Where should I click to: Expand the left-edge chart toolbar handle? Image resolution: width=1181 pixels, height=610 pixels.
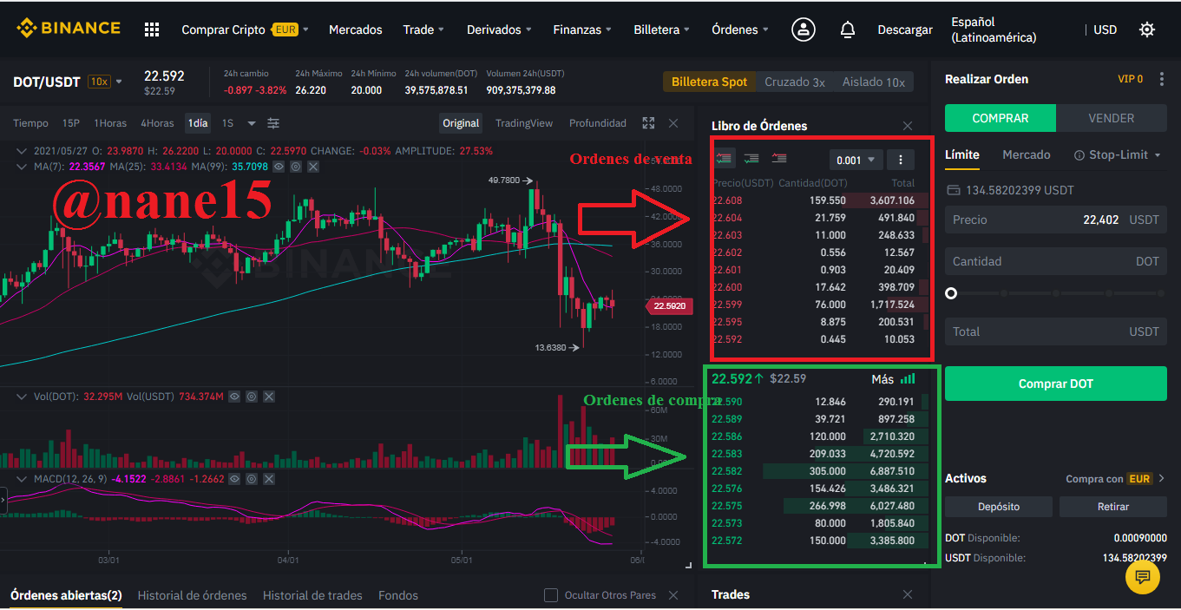3,501
